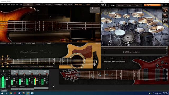Screen dimensions: 169x95
Task: Open the File menu in EZbass
Action: click(2, 4)
